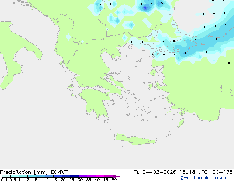This screenshot has height=181, width=234.
Task: Click the above-50 mm arrow tip of legend
Action: [x=117, y=177]
